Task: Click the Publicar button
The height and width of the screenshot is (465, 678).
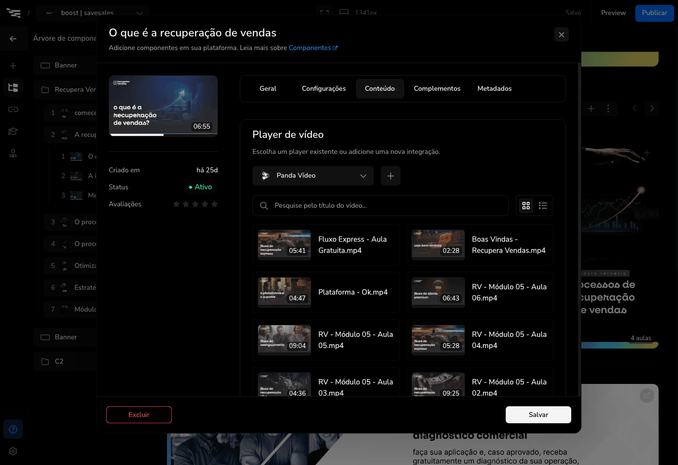Action: click(655, 13)
